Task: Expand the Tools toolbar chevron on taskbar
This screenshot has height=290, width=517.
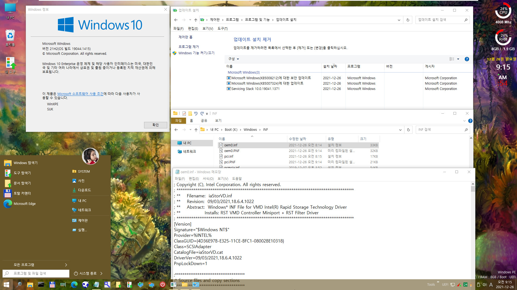Action: (x=438, y=282)
